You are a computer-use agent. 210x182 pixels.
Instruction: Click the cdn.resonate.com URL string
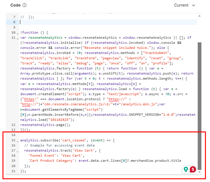click(x=78, y=104)
